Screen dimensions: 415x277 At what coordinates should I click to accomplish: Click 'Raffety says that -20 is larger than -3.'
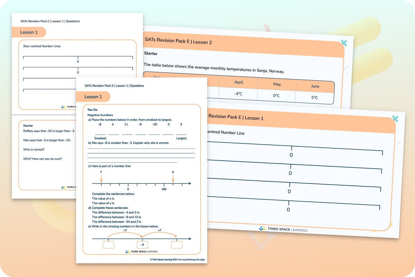(x=49, y=131)
